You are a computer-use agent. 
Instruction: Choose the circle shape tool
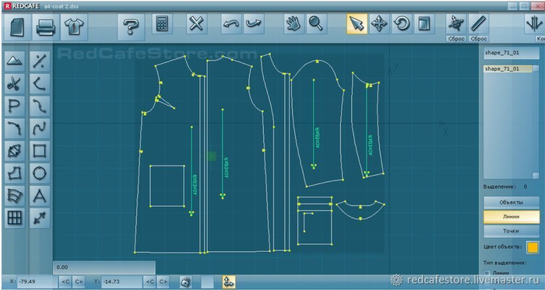[40, 173]
